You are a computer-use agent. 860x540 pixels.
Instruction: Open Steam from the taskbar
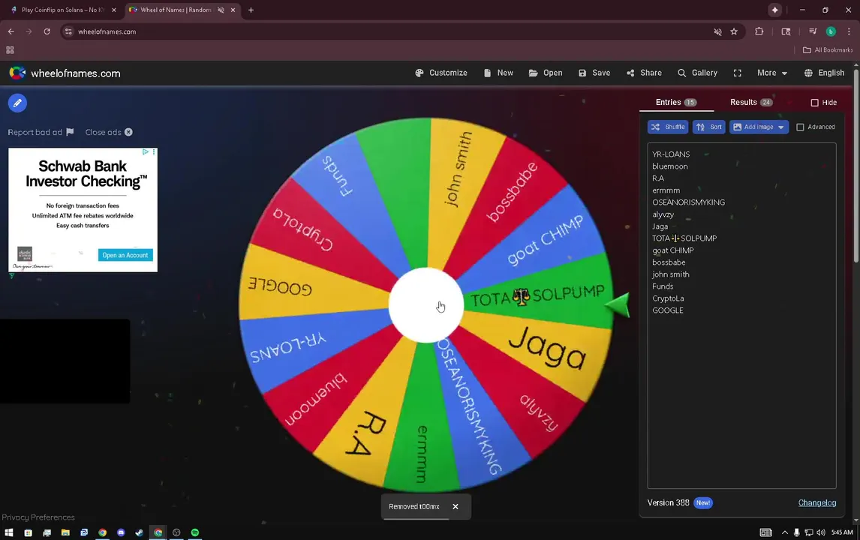(x=140, y=532)
